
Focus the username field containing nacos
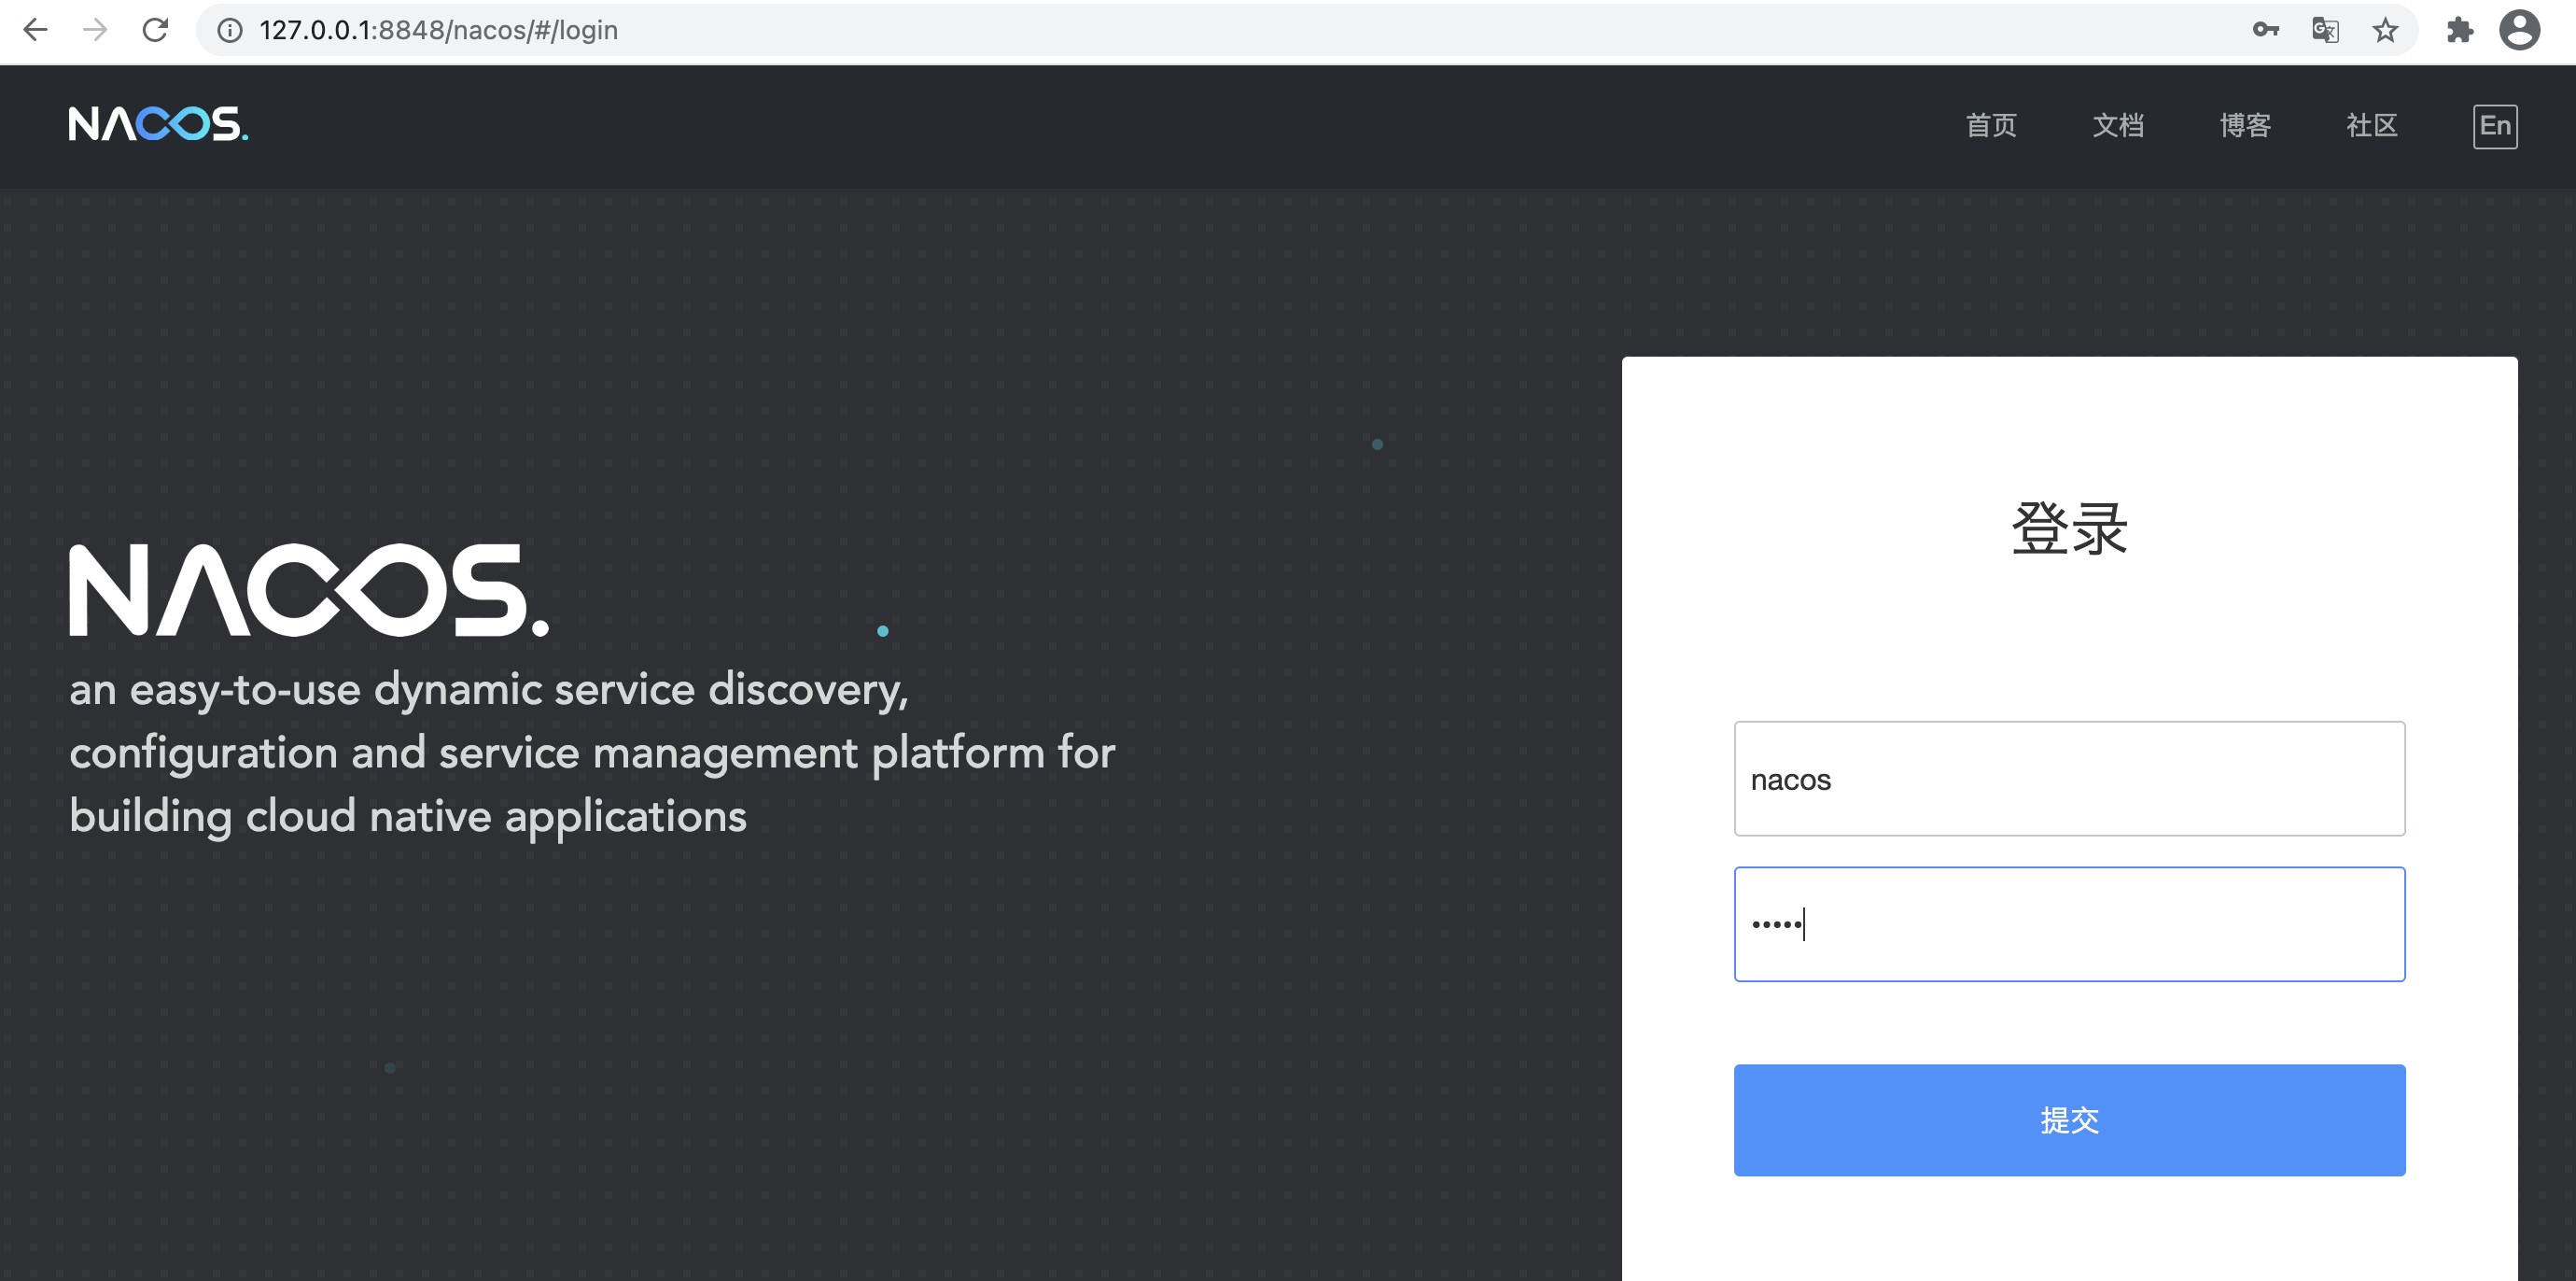click(x=2068, y=778)
